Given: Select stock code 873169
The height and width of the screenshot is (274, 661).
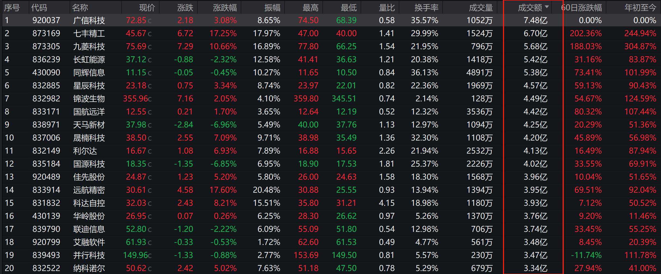Looking at the screenshot, I should pos(46,33).
